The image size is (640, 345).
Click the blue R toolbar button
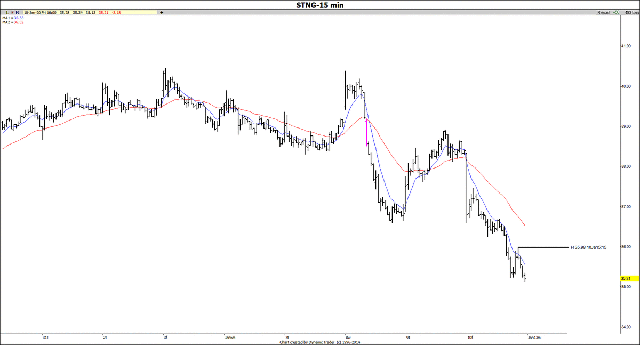pos(18,12)
